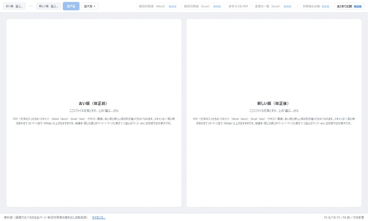Choose a file for 古い版
Image resolution: width=368 pixels, height=221 pixels.
(x=14, y=6)
